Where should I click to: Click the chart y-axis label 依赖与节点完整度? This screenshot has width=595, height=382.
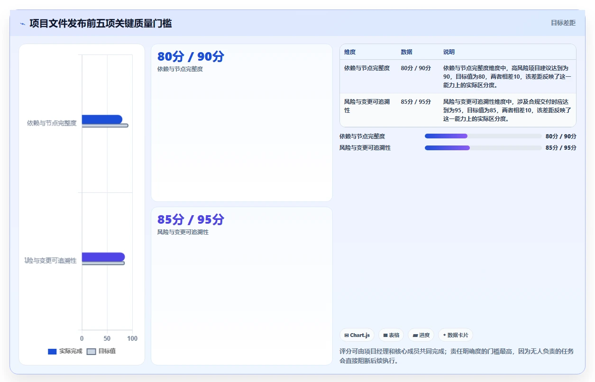[52, 123]
